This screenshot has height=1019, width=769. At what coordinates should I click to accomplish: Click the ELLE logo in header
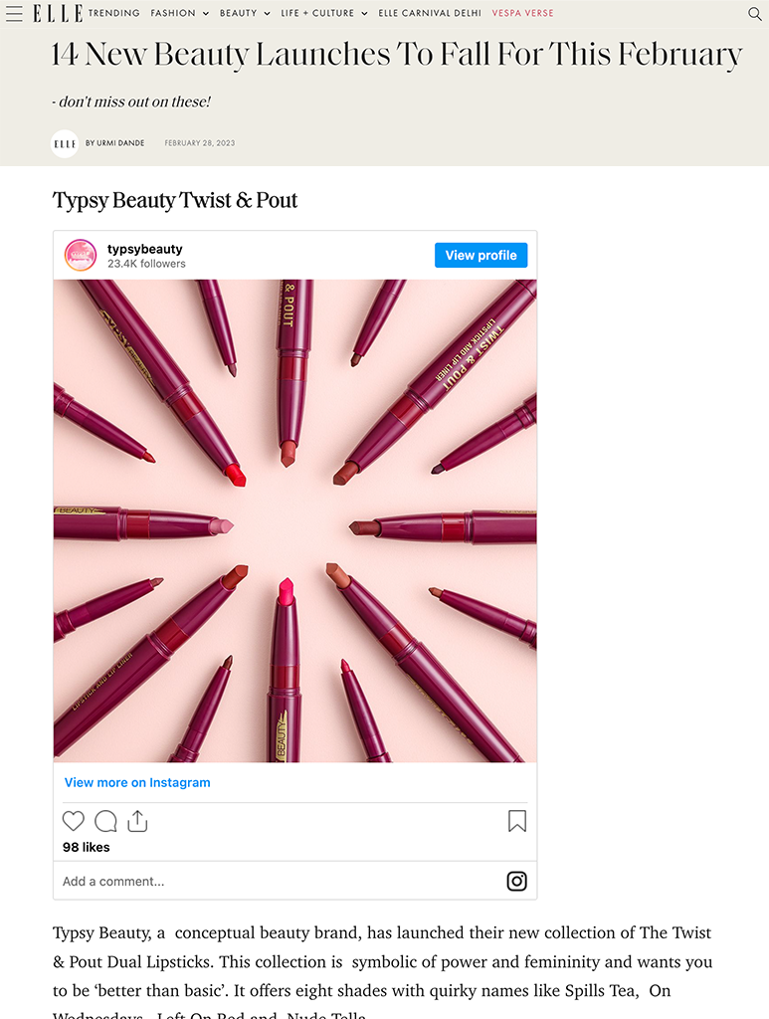point(57,14)
